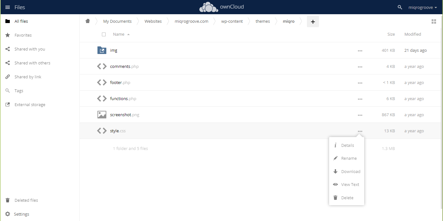Go to My Documents breadcrumb
Image resolution: width=443 pixels, height=221 pixels.
(117, 21)
